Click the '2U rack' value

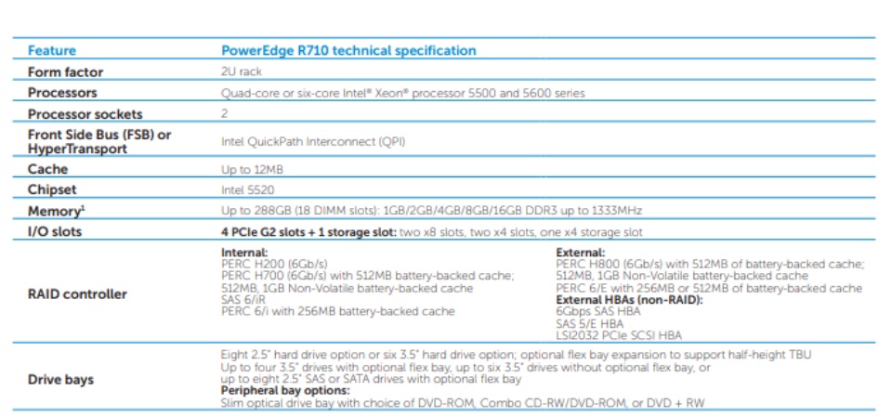[x=242, y=72]
